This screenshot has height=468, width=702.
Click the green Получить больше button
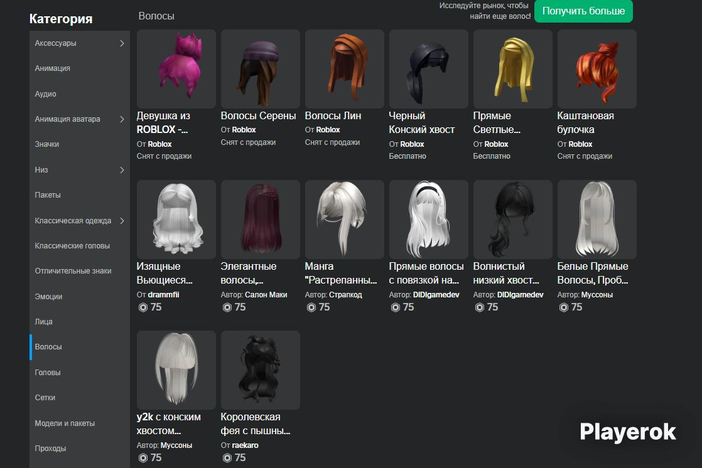point(583,11)
